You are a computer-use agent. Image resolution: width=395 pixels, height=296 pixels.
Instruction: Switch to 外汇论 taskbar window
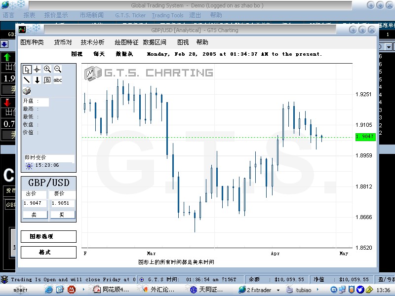coord(157,290)
